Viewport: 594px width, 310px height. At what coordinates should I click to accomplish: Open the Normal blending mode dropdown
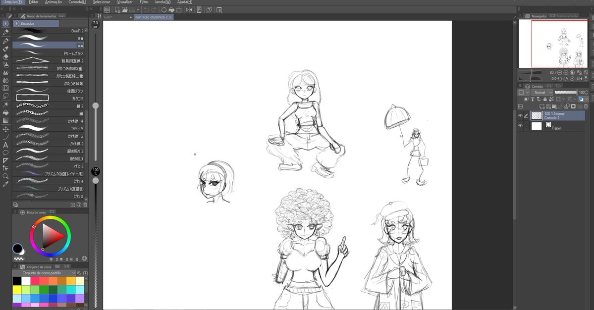pos(541,93)
